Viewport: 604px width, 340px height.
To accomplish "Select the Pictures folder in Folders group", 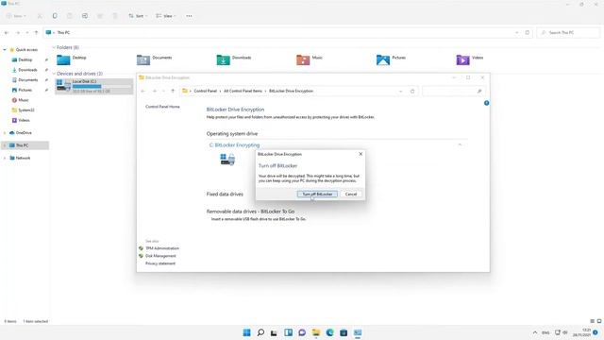I will [x=391, y=59].
